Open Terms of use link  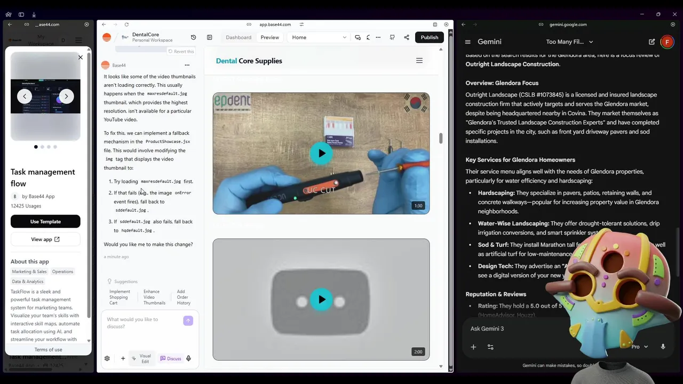tap(48, 349)
